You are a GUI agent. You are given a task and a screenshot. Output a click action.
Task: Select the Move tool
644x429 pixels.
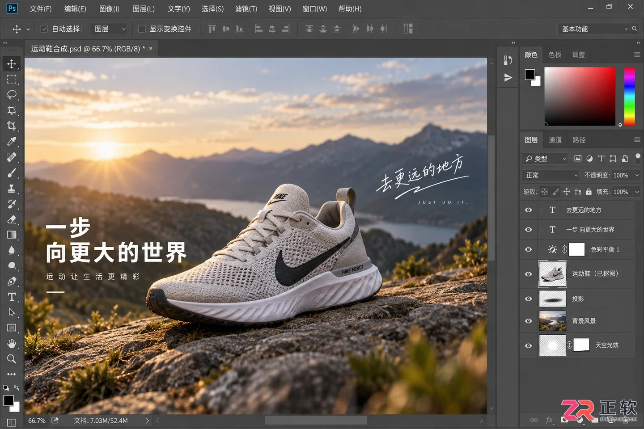(x=12, y=63)
